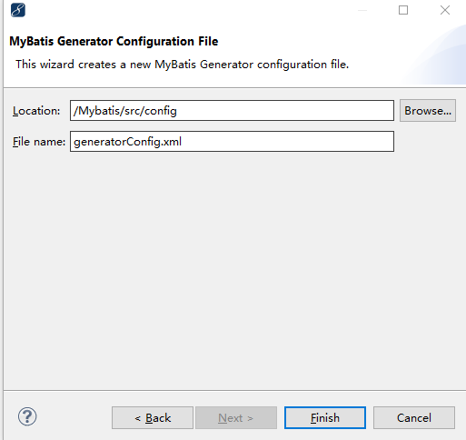Click the greyed-out Next > button

(236, 418)
